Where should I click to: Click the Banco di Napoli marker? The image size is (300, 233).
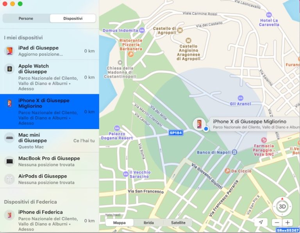[x=234, y=152]
